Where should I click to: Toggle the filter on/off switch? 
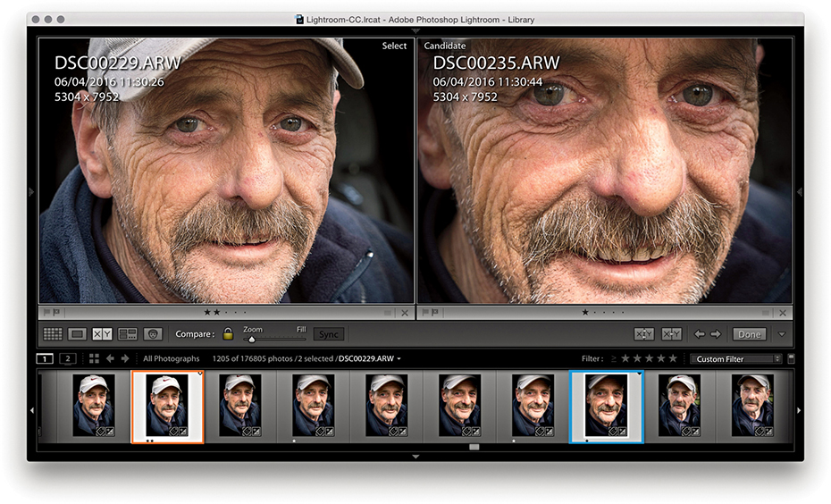pyautogui.click(x=792, y=358)
